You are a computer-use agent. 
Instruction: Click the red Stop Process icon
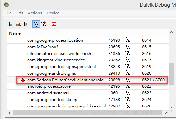54,24
